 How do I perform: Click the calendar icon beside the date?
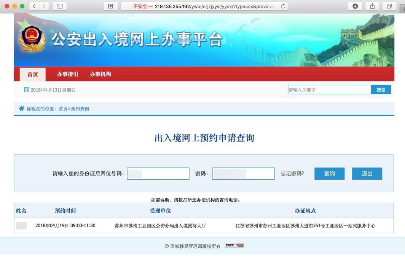[26, 90]
